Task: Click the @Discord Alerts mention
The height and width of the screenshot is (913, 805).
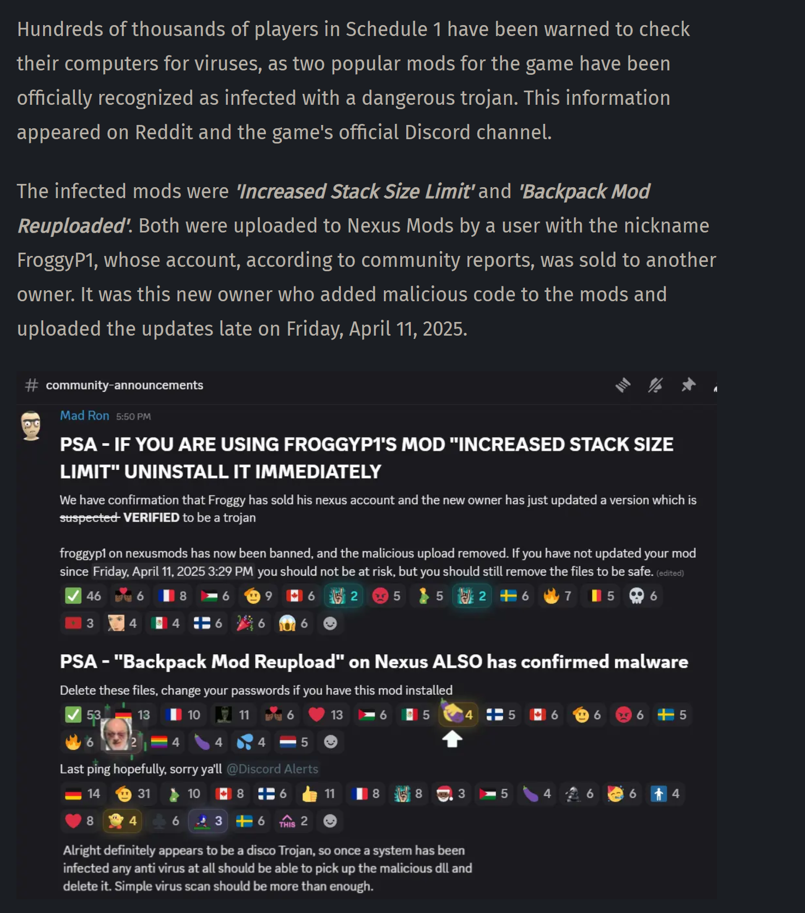Action: click(x=273, y=769)
